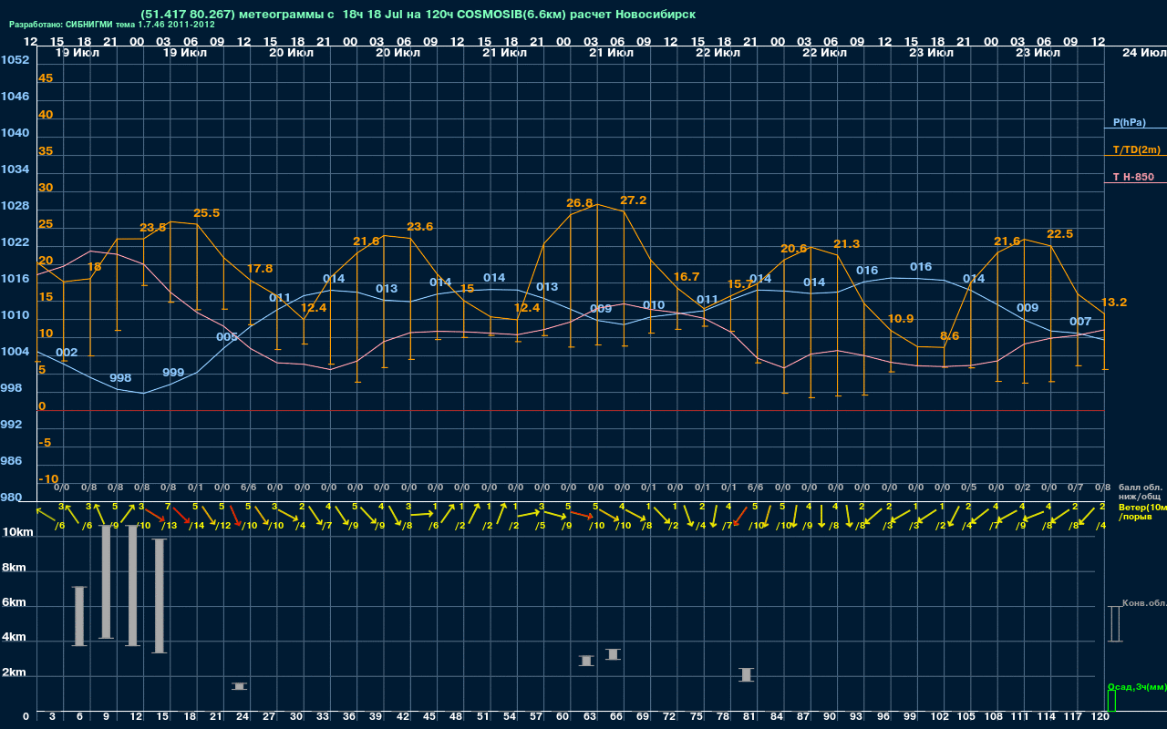The height and width of the screenshot is (729, 1167).
Task: Click the small cloud bar at forecast hour 81
Action: (747, 674)
